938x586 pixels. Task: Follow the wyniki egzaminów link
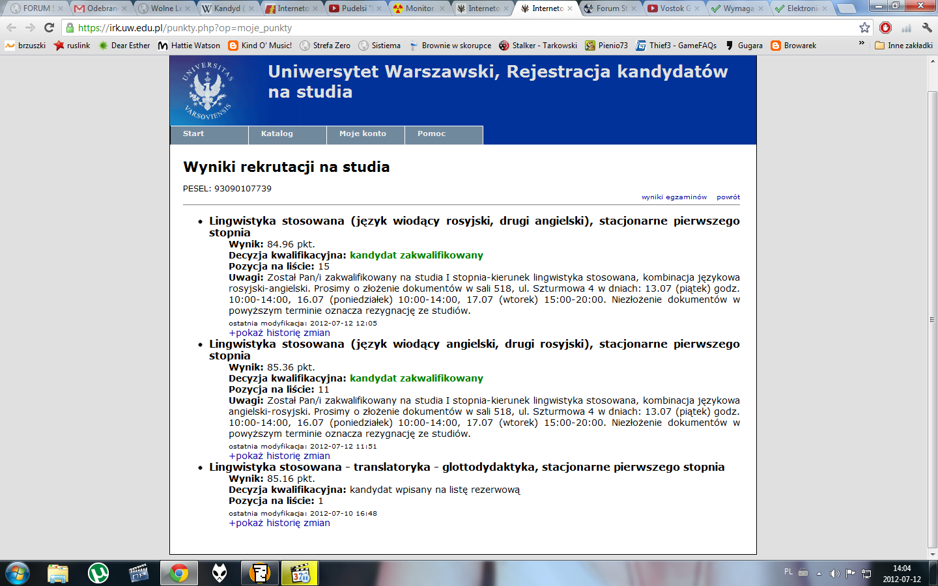674,197
